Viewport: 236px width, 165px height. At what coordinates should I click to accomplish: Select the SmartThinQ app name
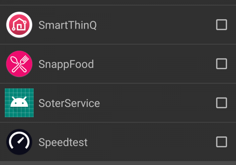click(68, 25)
